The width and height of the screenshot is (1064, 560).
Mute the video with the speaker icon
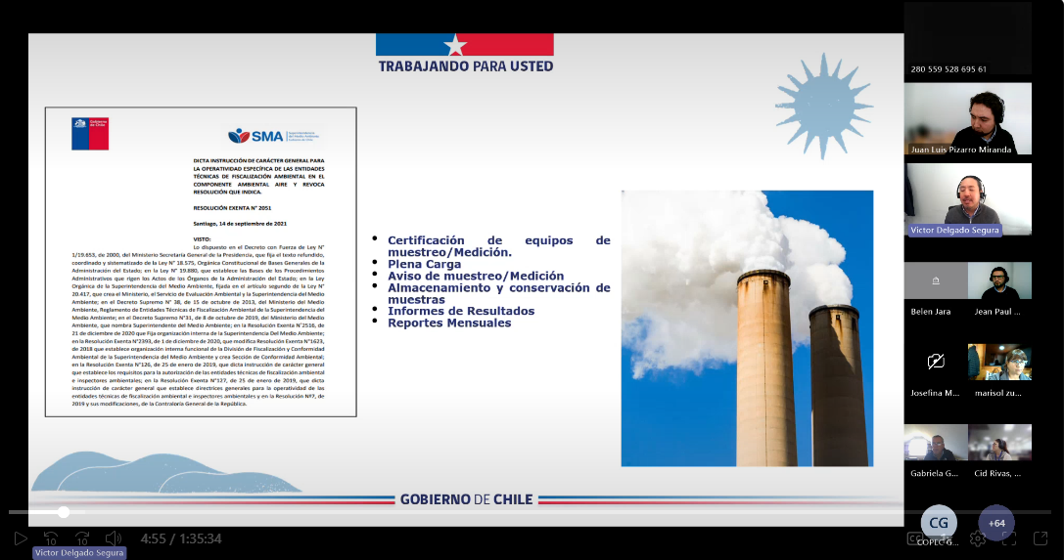114,538
